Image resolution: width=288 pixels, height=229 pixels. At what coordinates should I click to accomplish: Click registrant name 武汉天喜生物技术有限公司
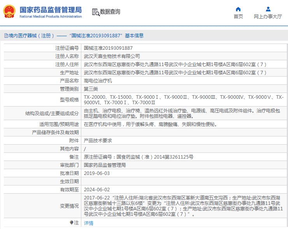click(112, 56)
